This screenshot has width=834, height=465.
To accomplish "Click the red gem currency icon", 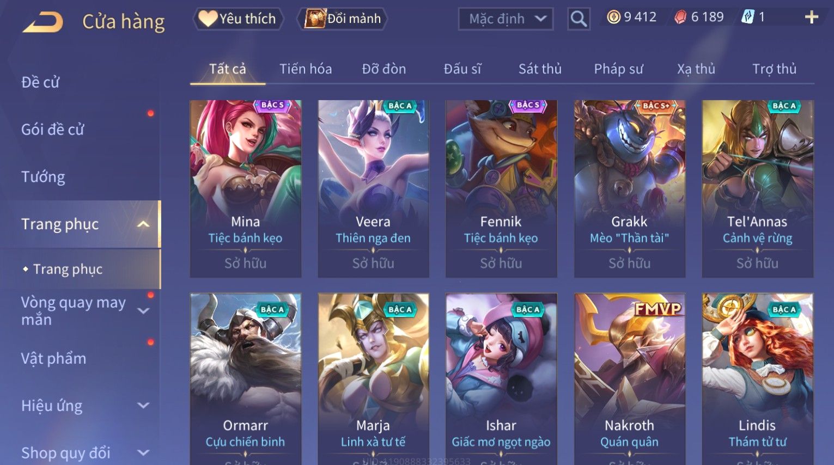I will [680, 17].
